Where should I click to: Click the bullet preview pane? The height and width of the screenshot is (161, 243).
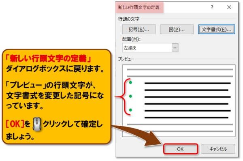point(179,101)
